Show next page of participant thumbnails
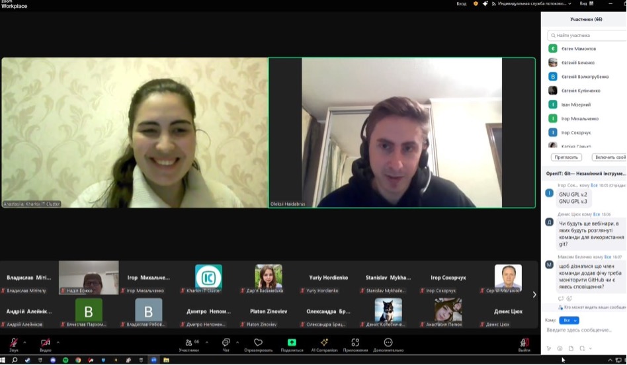The height and width of the screenshot is (365, 627). [x=534, y=295]
